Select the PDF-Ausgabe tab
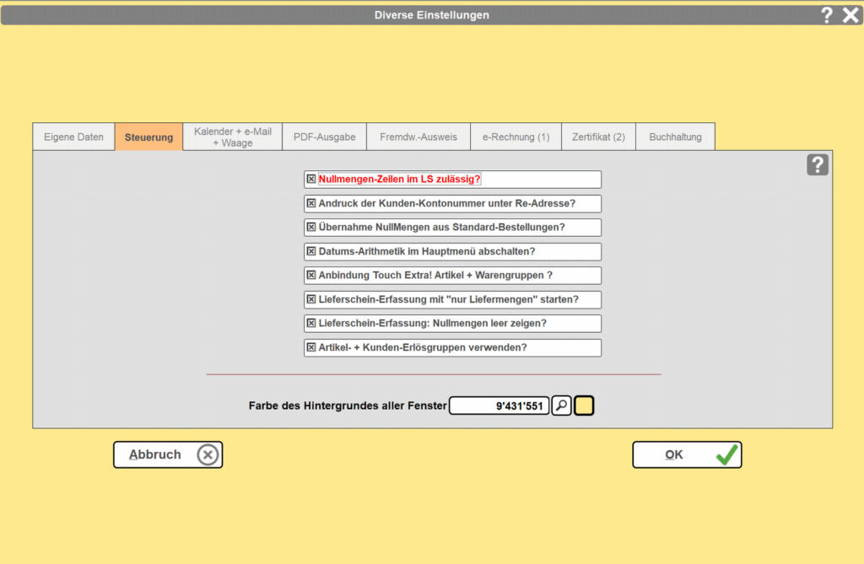This screenshot has height=564, width=864. [x=324, y=137]
